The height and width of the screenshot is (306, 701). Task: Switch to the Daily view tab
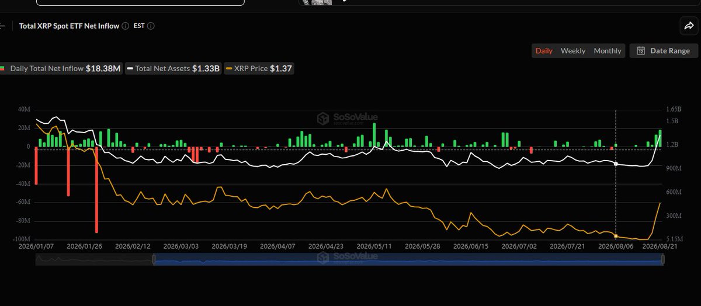544,51
